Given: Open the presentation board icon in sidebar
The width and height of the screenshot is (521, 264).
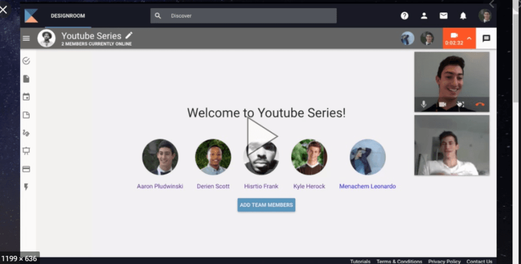Looking at the screenshot, I should 26,151.
